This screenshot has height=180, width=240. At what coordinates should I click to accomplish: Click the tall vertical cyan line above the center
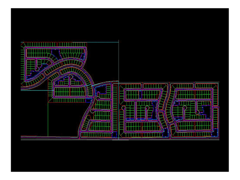pos(118,61)
